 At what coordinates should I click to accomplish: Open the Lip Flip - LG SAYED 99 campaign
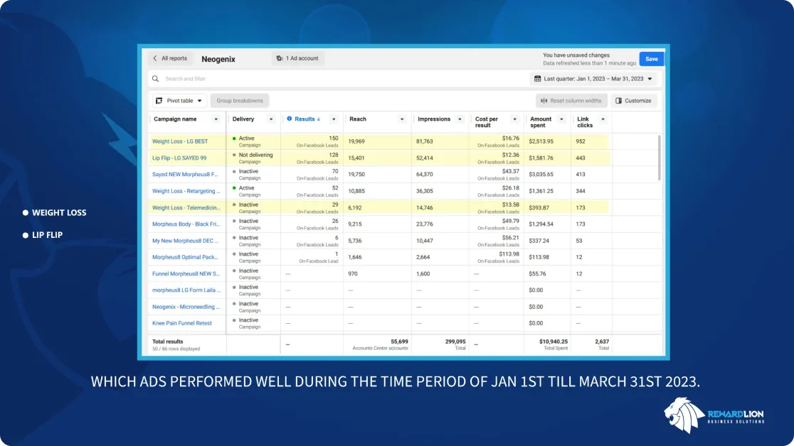pos(179,158)
